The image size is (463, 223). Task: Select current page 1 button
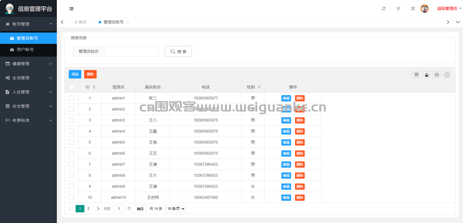click(x=80, y=209)
